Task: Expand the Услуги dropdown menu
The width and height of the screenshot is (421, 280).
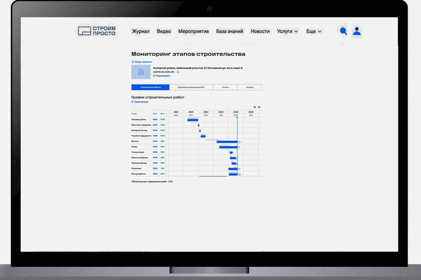Action: click(287, 31)
